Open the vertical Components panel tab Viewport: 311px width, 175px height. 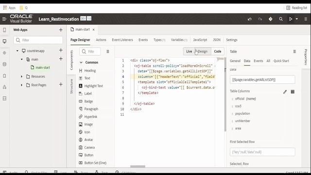coord(71,60)
